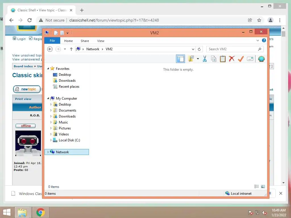Toggle the navigation pane button in Explorer toolbar

[x=180, y=59]
